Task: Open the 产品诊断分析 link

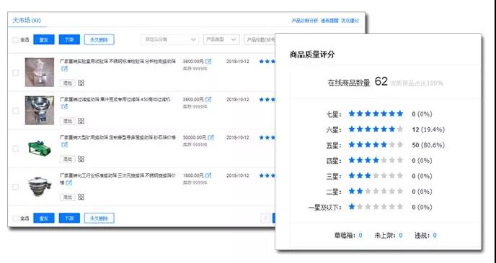Action: coord(305,21)
